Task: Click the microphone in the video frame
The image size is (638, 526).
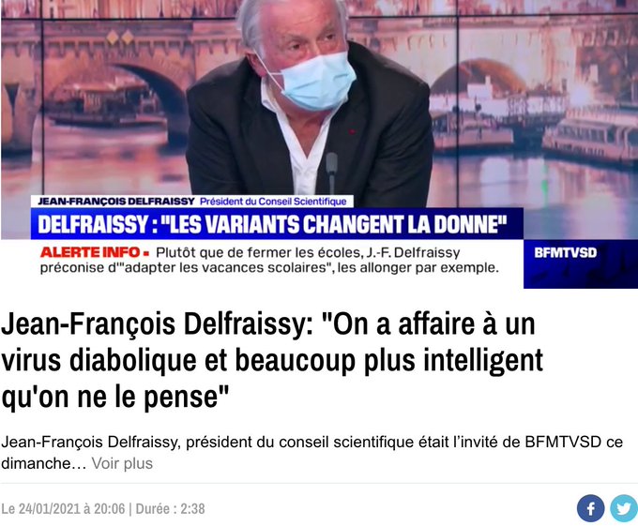Action: (x=331, y=171)
